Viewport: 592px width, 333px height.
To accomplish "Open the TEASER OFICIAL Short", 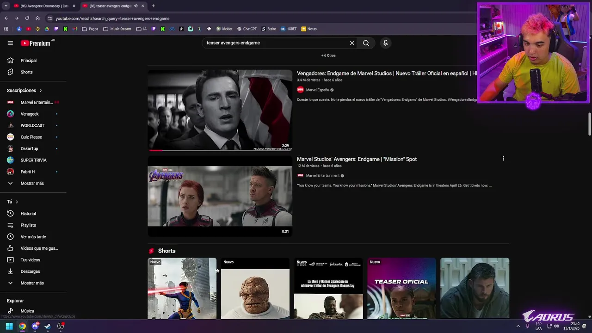I will coord(401,289).
